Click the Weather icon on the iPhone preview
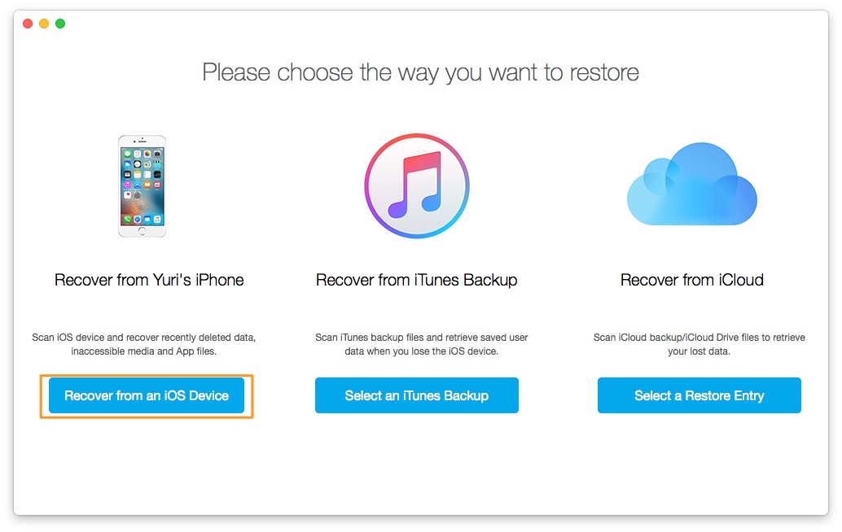The height and width of the screenshot is (532, 842). pyautogui.click(x=126, y=164)
